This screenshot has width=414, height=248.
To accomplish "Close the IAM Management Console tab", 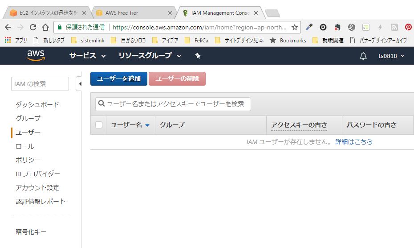I will (256, 12).
